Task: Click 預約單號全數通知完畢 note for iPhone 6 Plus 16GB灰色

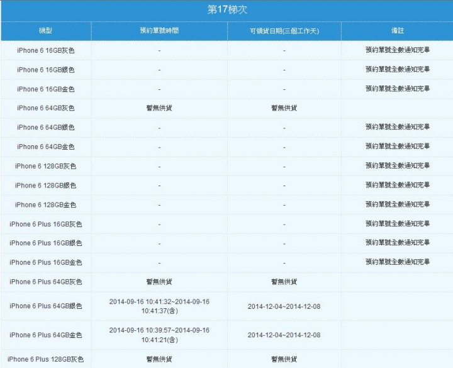Action: coord(398,223)
